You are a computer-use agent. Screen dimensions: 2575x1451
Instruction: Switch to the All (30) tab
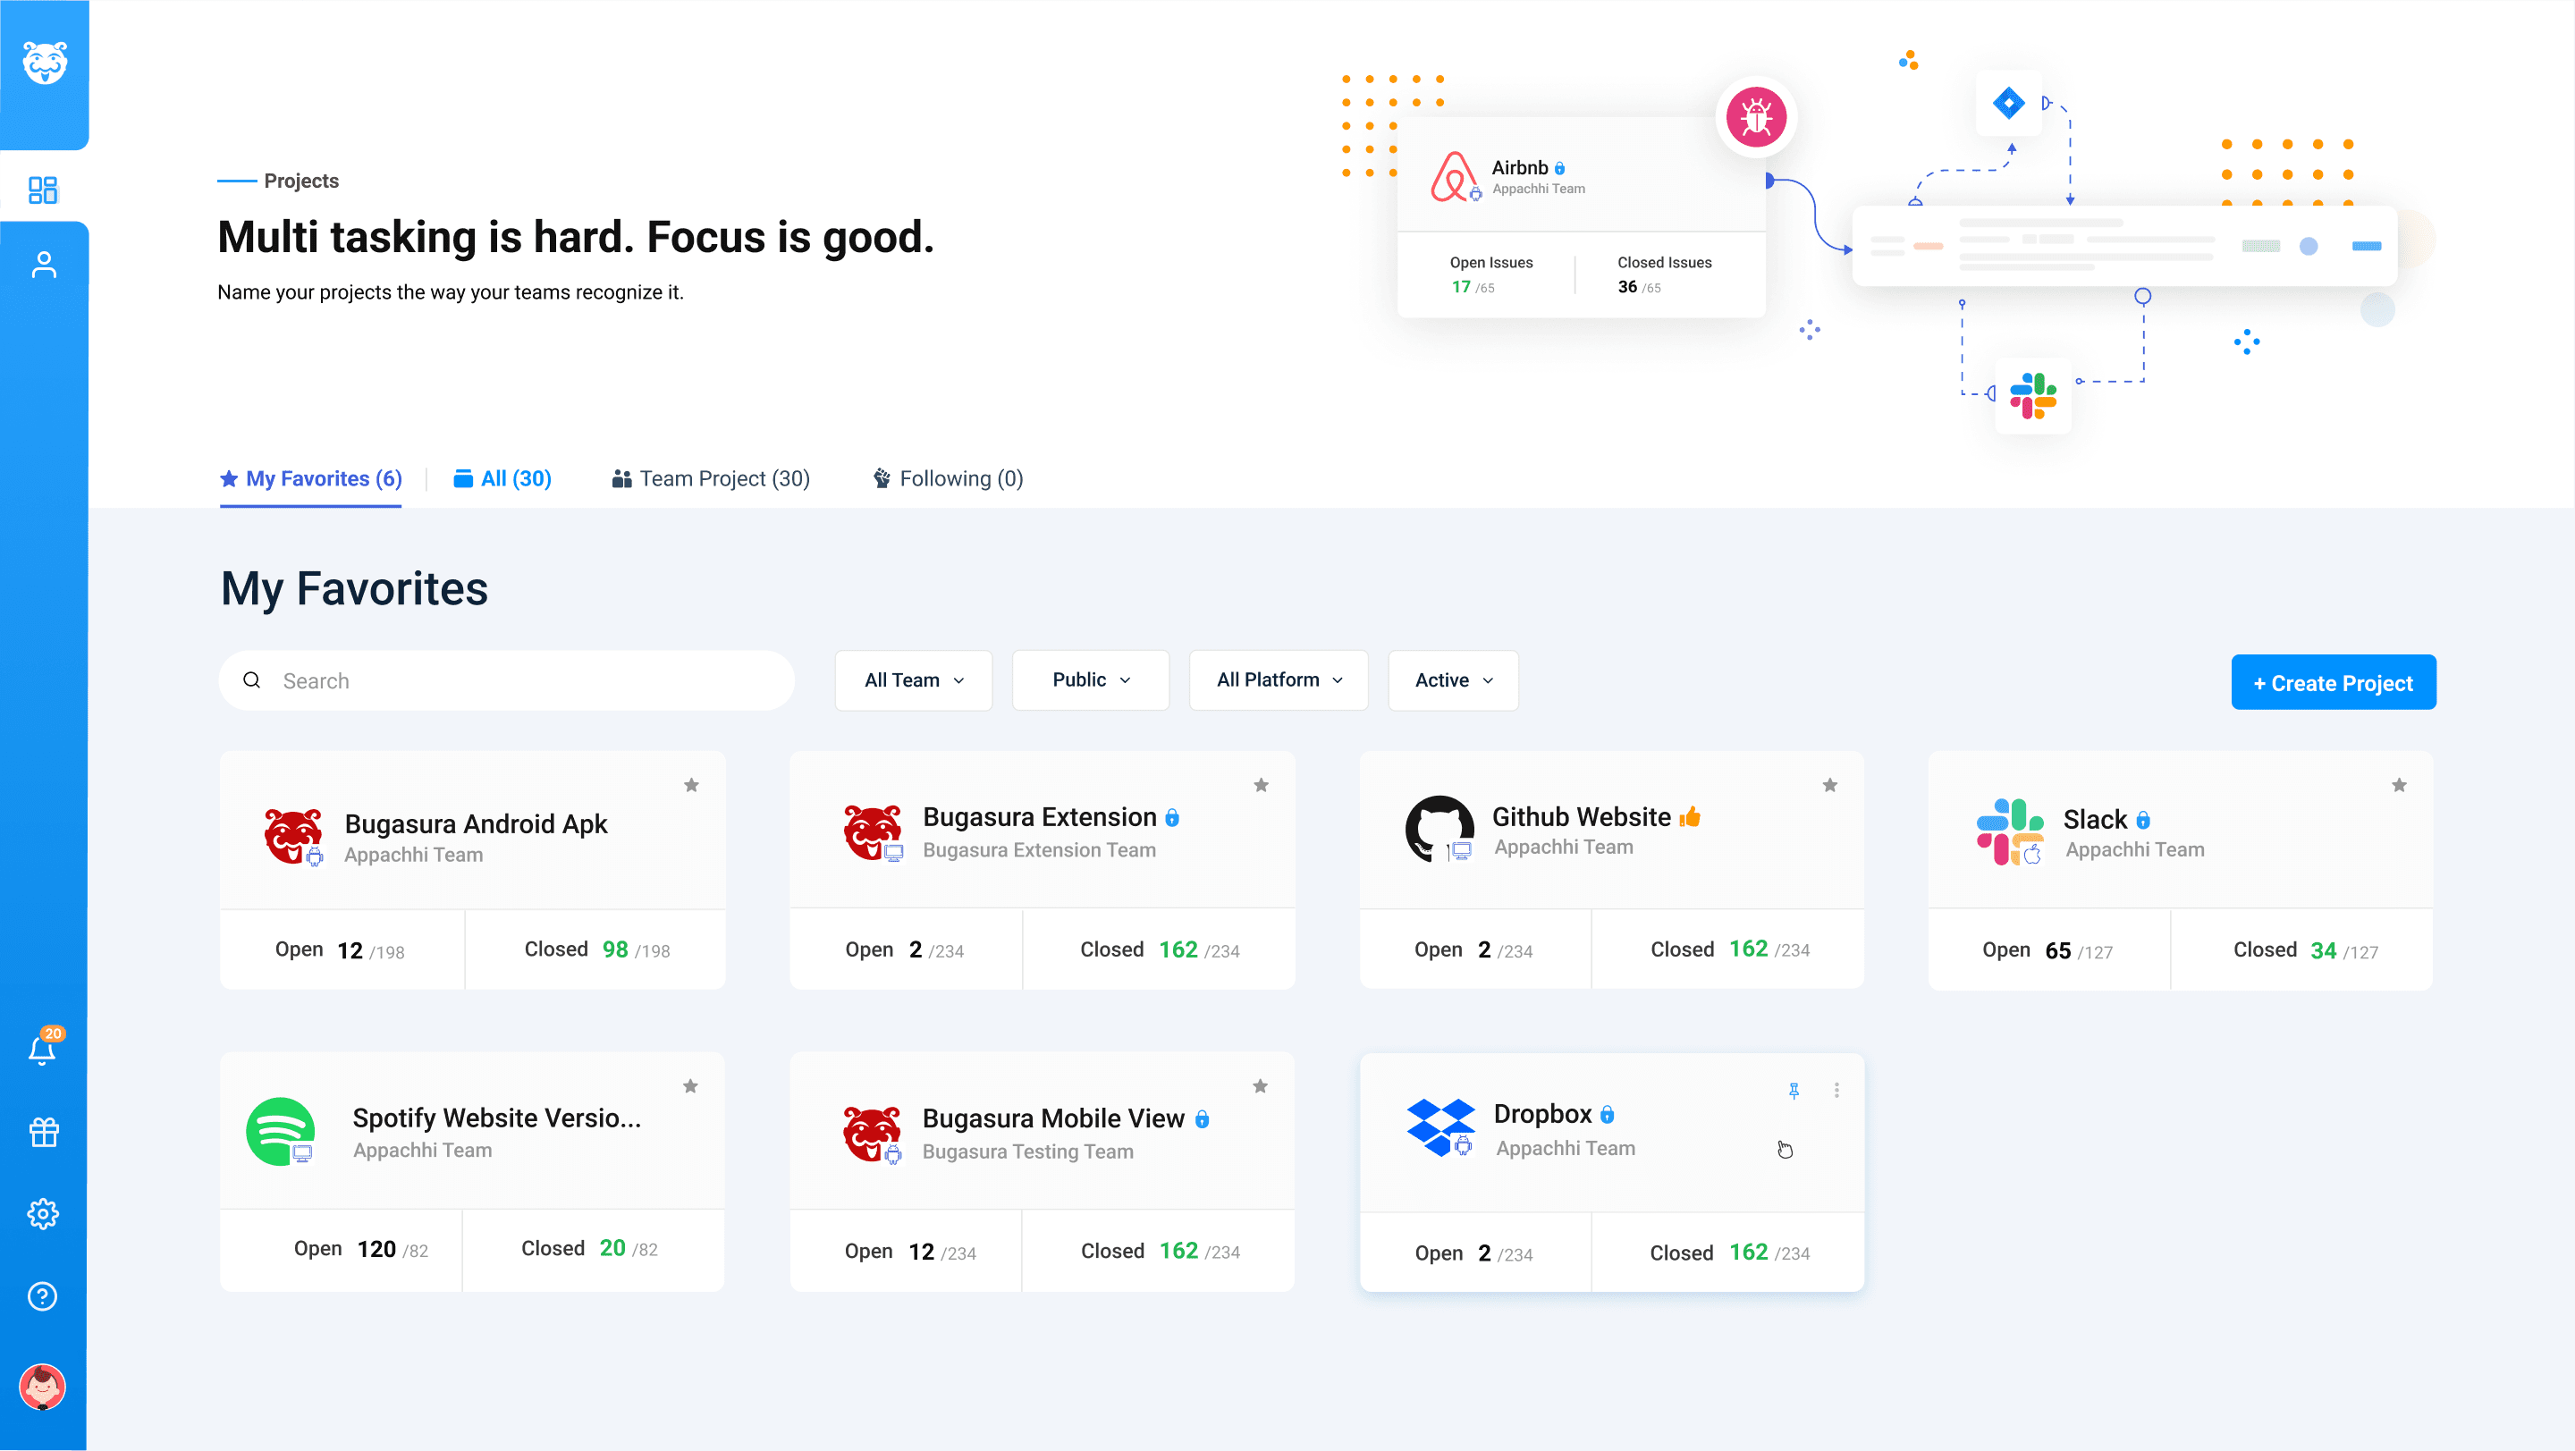pyautogui.click(x=502, y=478)
